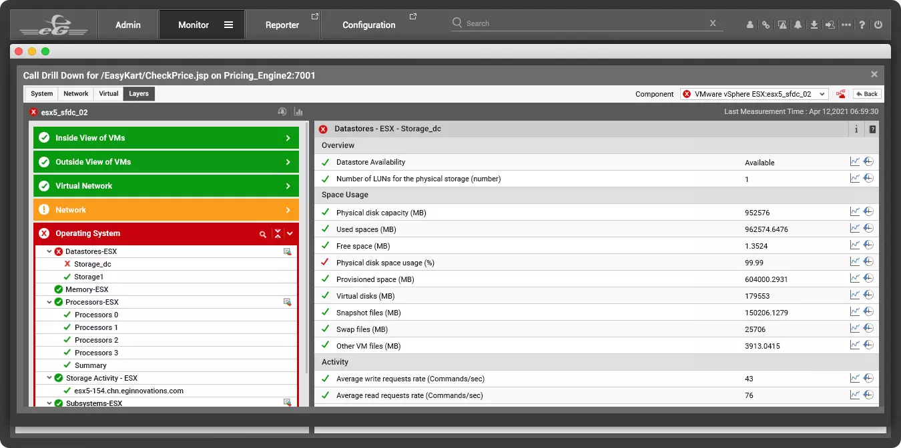Open the Component dropdown
The height and width of the screenshot is (448, 901).
[754, 94]
